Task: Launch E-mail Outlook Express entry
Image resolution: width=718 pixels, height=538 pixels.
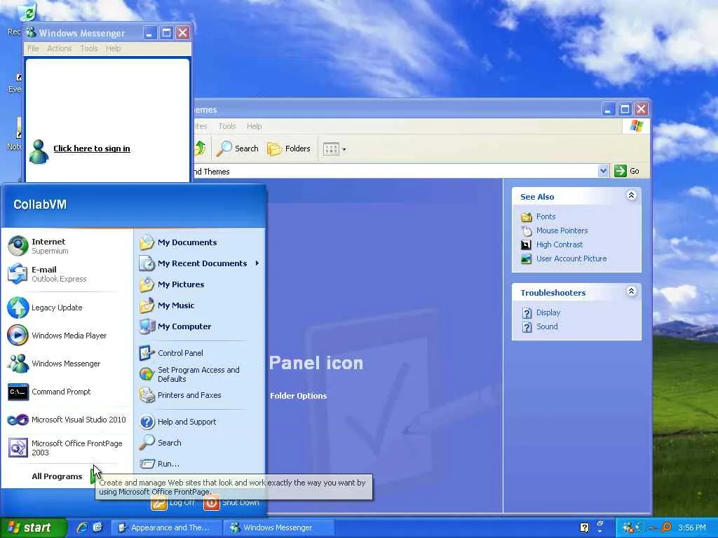Action: click(x=67, y=274)
